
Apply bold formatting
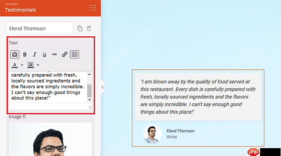[25, 54]
